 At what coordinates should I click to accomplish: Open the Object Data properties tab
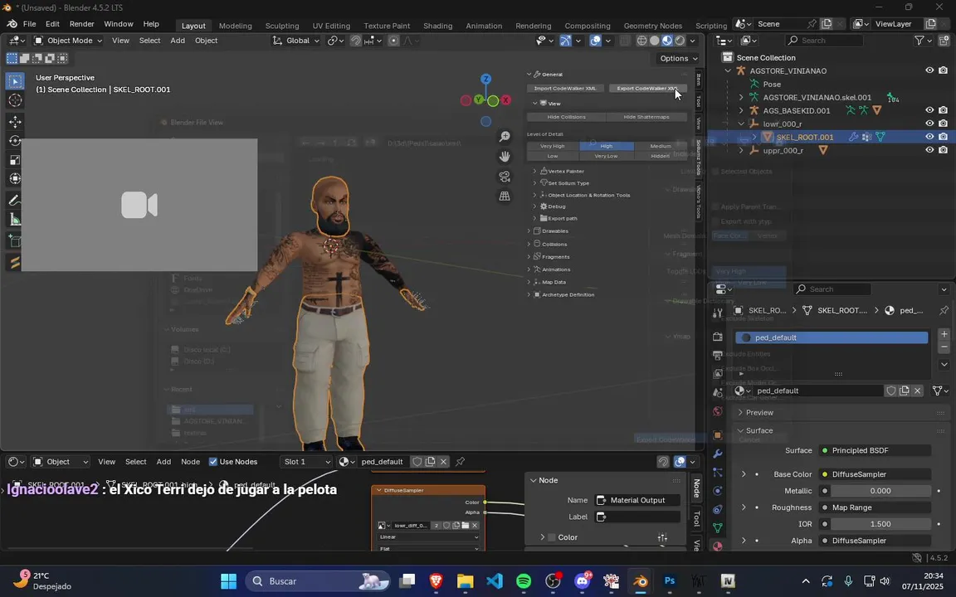[x=718, y=527]
